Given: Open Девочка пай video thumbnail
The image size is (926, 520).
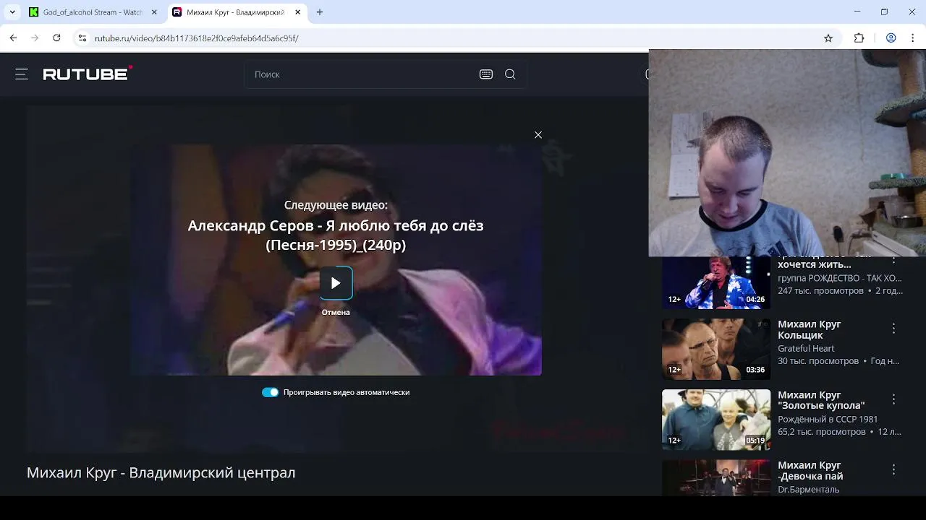Looking at the screenshot, I should tap(716, 478).
